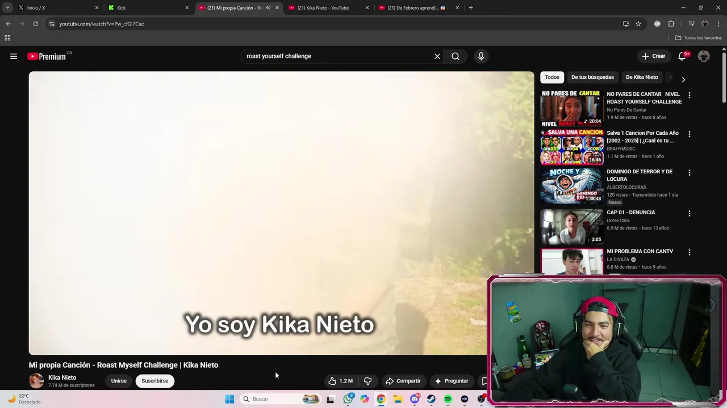Click the Unirse join button
Viewport: 727px width, 408px height.
click(119, 381)
